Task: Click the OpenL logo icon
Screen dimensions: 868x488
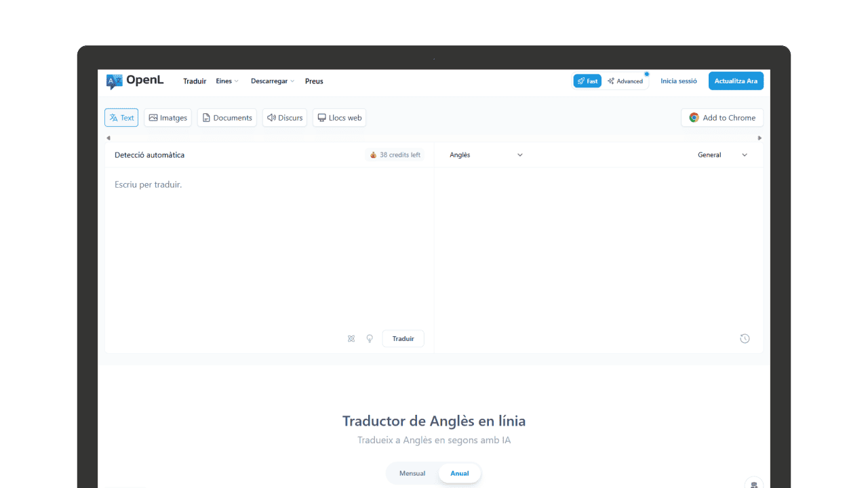Action: 114,81
